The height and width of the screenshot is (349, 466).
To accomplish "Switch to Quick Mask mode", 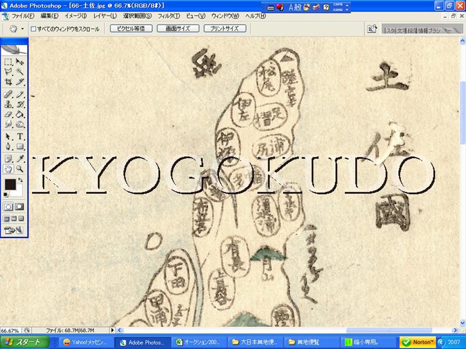I will [x=20, y=207].
